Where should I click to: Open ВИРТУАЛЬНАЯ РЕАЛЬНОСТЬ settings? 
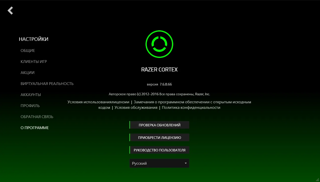47,84
